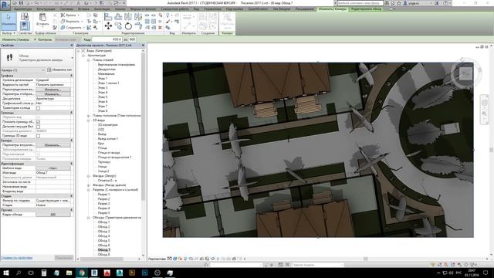Click walkthrough footprints type icon in Properties
Viewport: 494px width, 278px height.
(x=10, y=57)
